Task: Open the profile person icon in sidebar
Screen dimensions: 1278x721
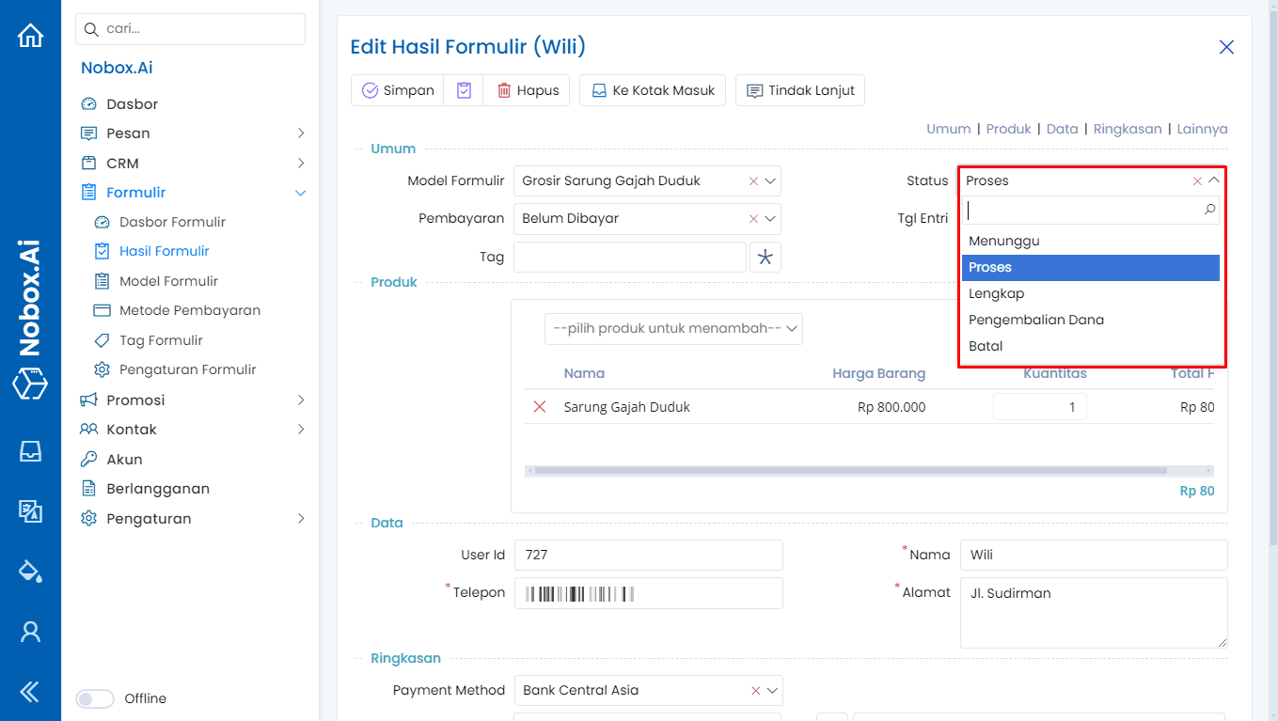Action: (x=30, y=631)
